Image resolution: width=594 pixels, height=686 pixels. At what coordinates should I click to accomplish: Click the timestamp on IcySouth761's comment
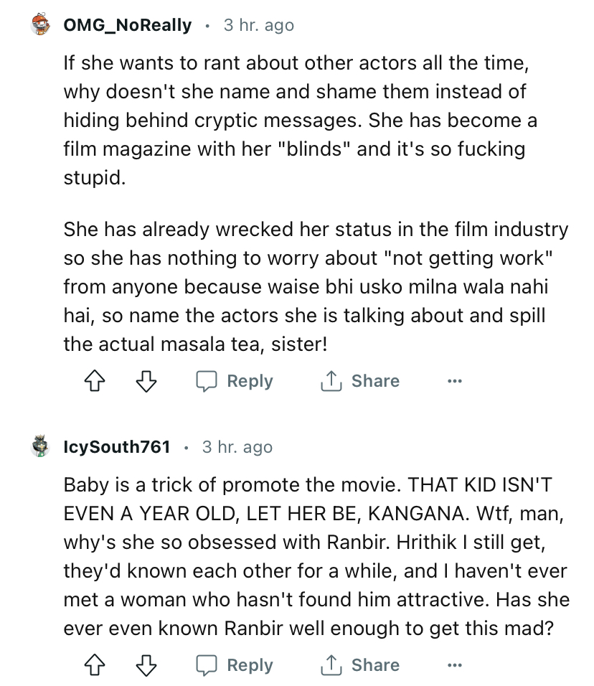point(237,447)
